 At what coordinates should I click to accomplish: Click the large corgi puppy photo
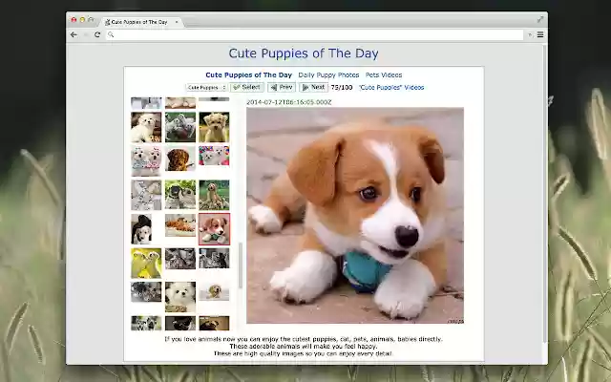tap(355, 216)
